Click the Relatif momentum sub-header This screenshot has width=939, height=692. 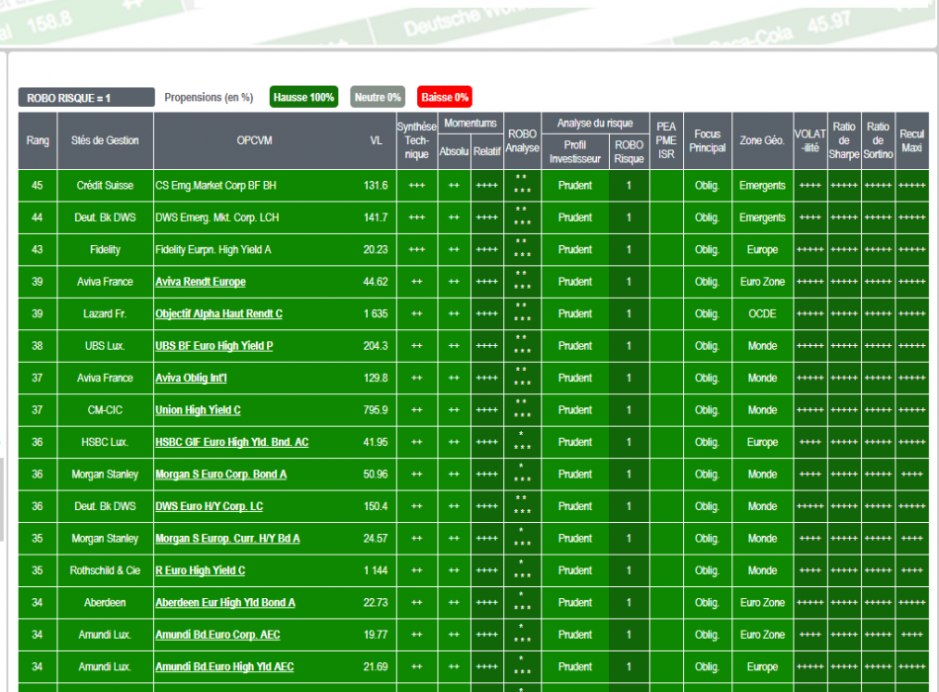pos(487,151)
